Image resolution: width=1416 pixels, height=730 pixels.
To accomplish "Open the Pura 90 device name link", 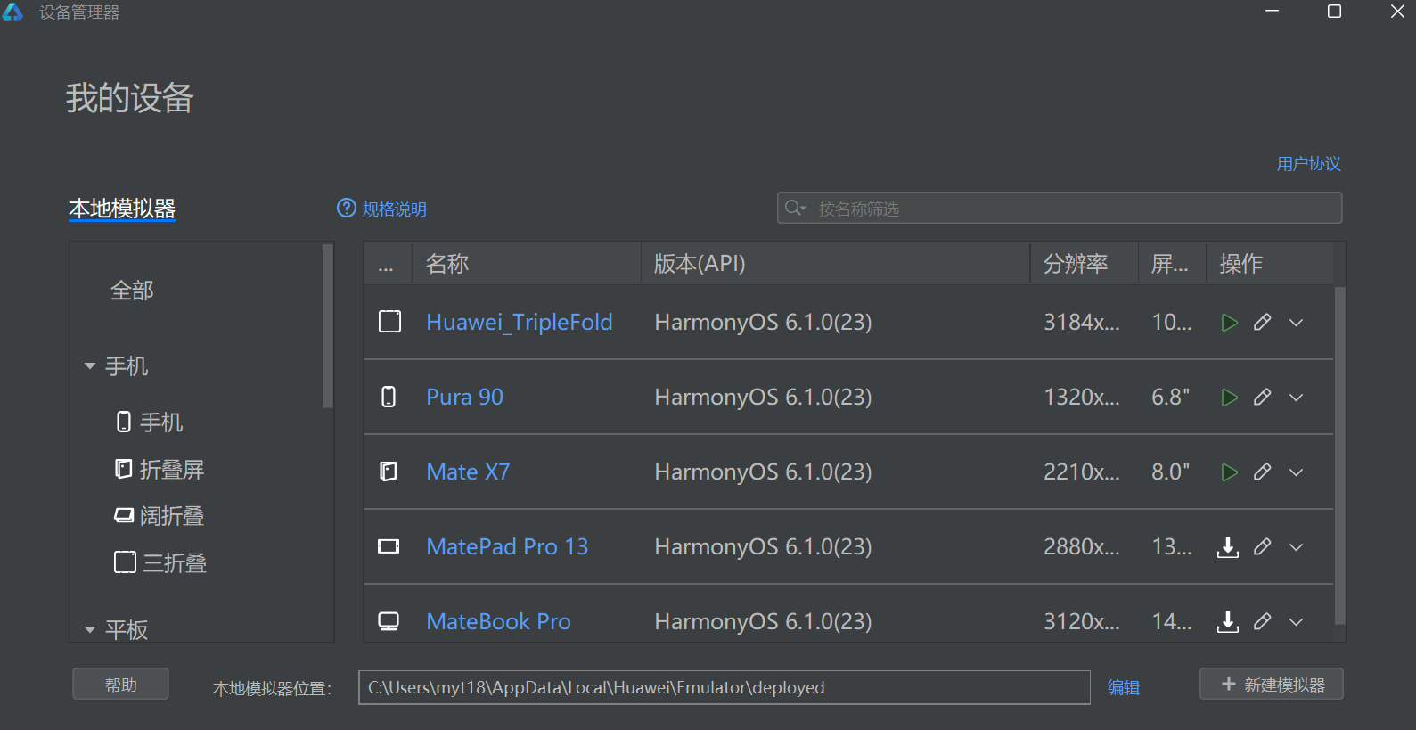I will point(464,397).
